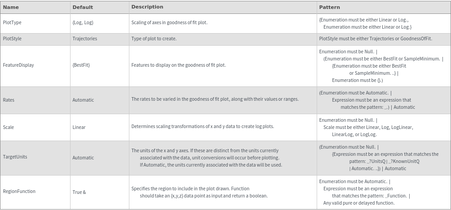Click the FeatureDisplay option name
This screenshot has height=210, width=451.
(x=18, y=65)
